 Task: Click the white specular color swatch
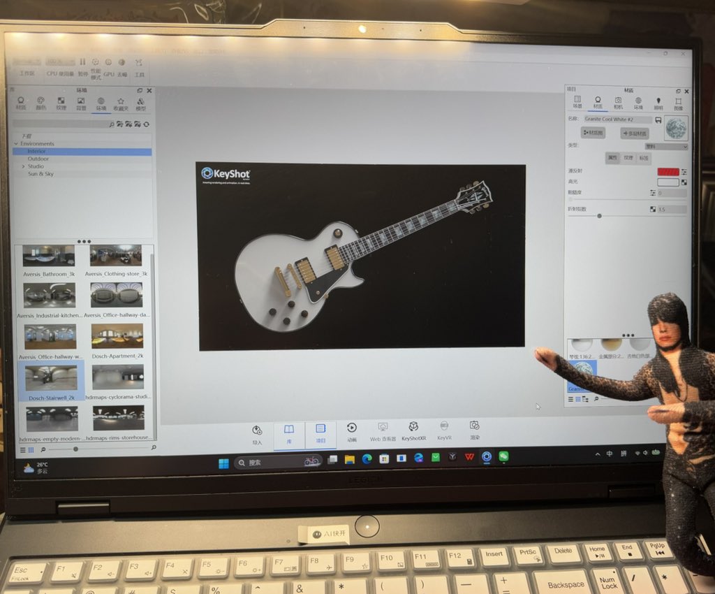(668, 182)
